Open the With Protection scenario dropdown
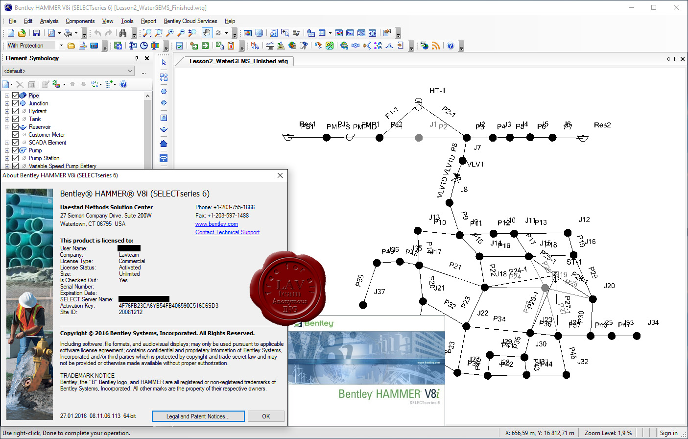 point(61,46)
